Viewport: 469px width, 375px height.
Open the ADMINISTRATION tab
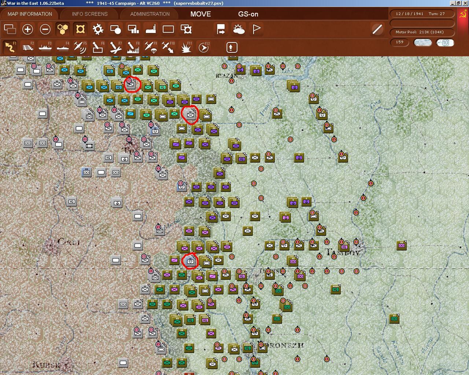click(x=150, y=14)
